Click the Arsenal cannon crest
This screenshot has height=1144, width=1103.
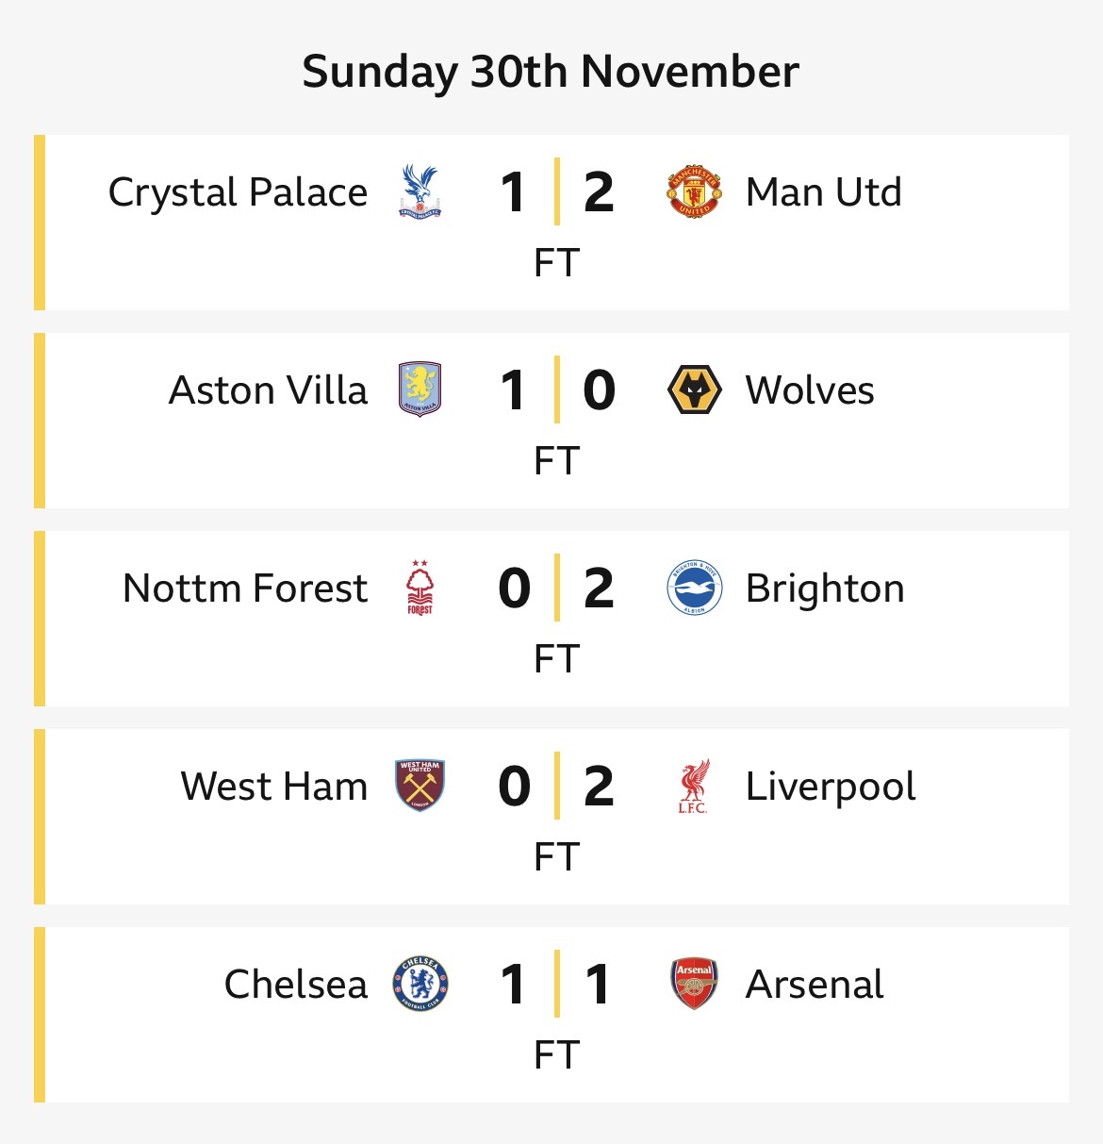click(x=694, y=984)
